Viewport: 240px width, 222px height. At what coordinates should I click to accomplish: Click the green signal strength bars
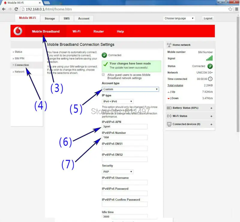tap(209, 58)
